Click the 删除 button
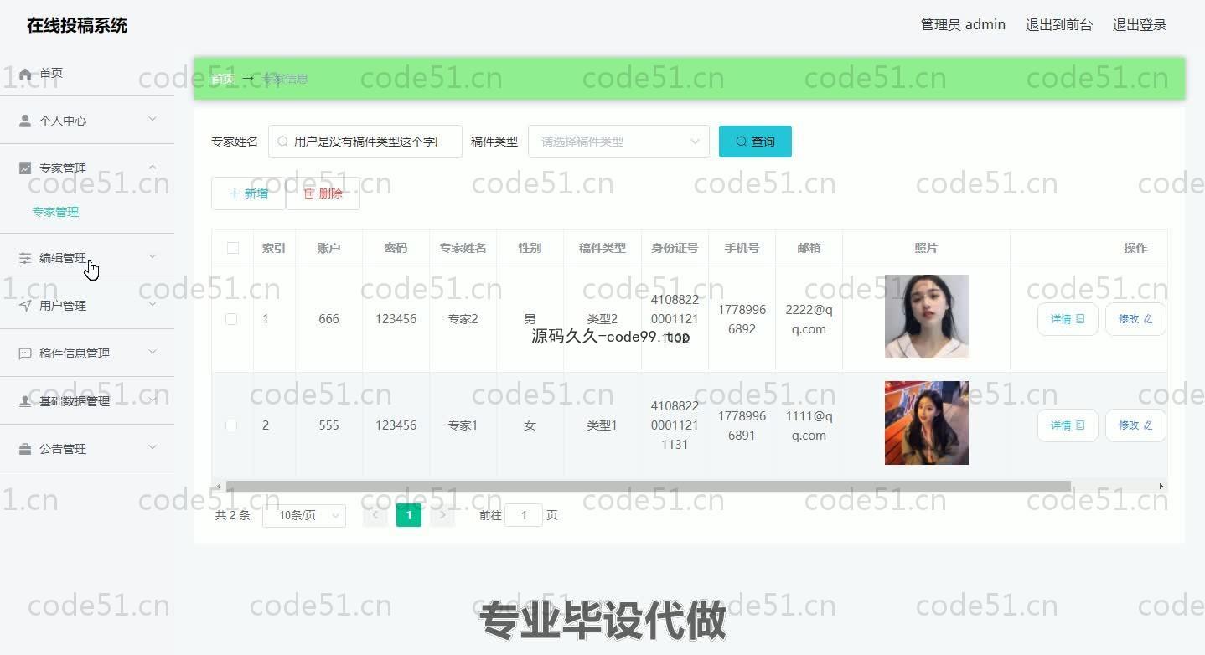Screen dimensions: 1205x655 [x=323, y=193]
